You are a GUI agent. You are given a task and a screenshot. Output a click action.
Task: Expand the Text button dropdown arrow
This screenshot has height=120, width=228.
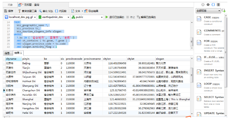point(82,11)
